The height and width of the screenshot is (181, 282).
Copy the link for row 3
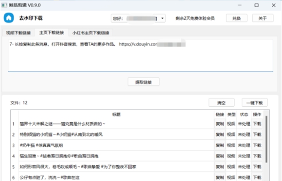[x=220, y=145]
